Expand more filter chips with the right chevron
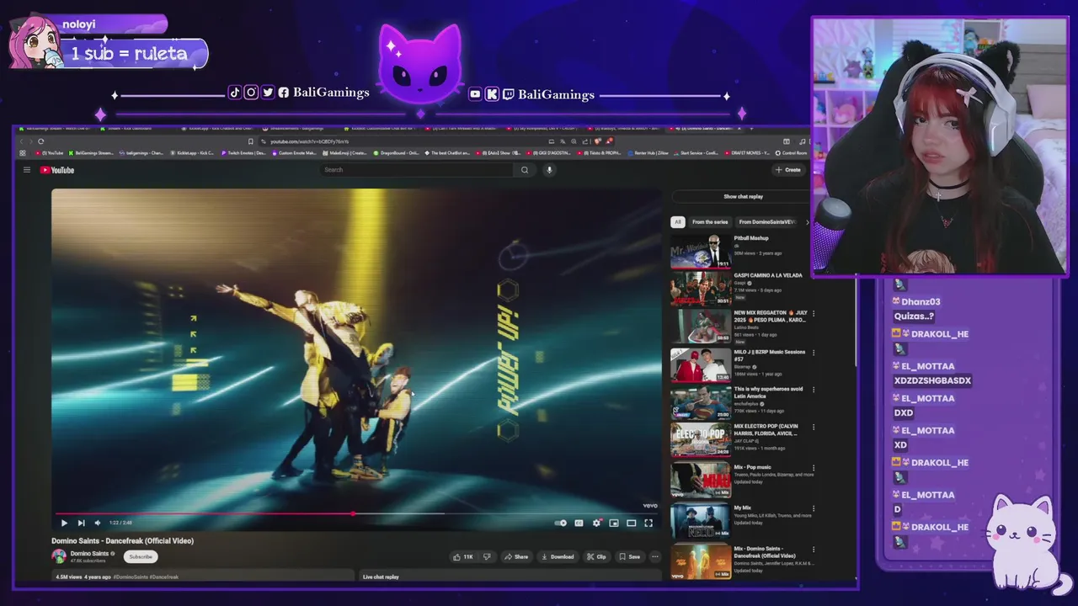The image size is (1078, 606). pos(807,222)
